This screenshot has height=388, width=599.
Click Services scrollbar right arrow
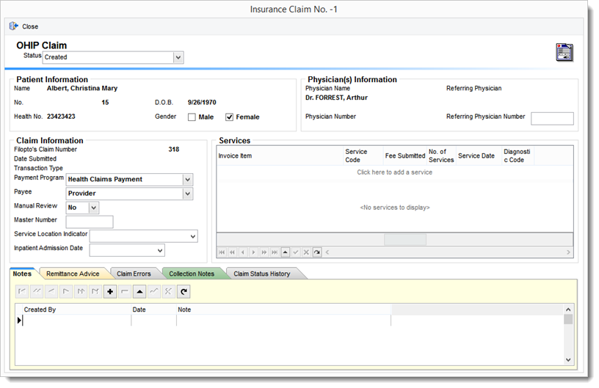pyautogui.click(x=568, y=252)
